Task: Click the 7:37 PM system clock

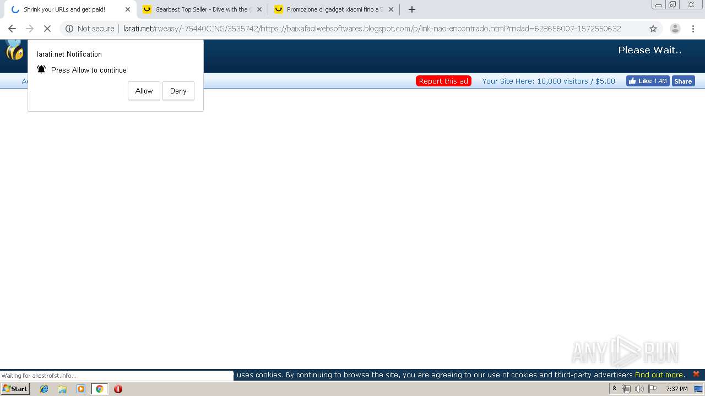Action: 676,389
